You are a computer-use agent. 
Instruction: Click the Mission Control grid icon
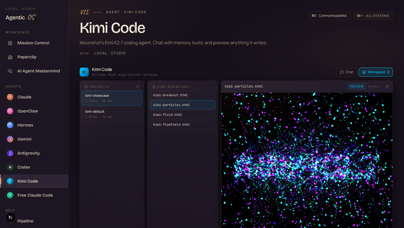(10, 43)
